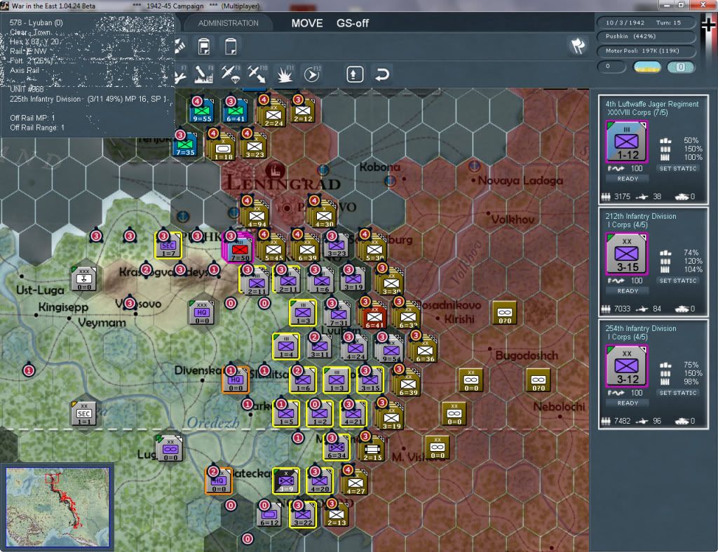Click the Novaya Ladoga town on map
The width and height of the screenshot is (718, 552).
520,180
